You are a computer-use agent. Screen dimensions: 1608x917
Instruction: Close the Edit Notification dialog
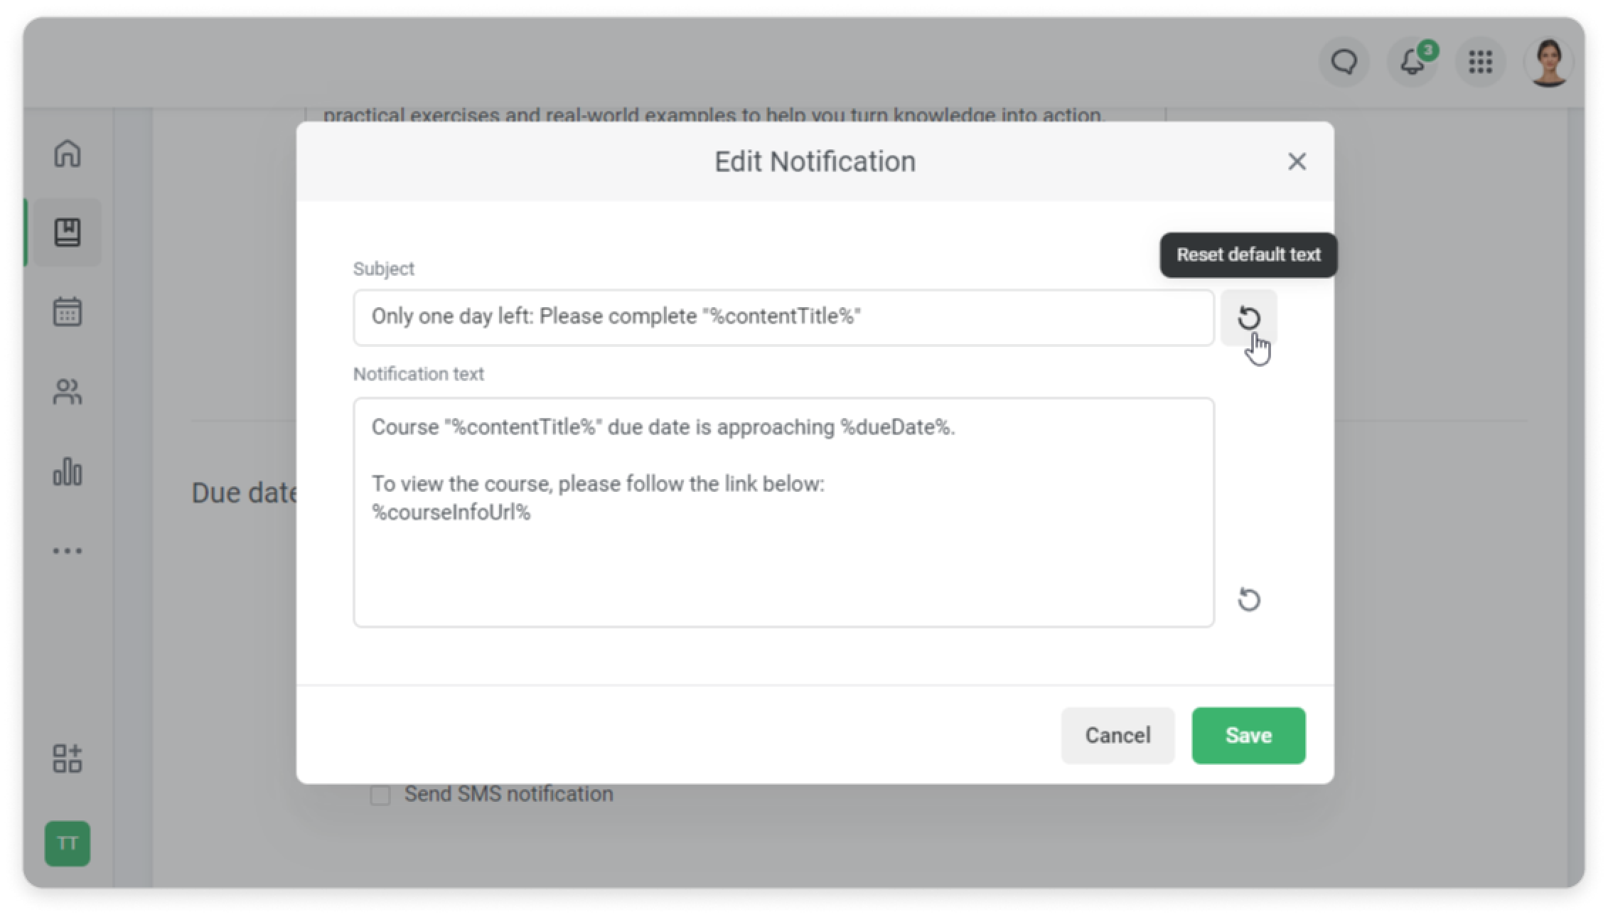(x=1297, y=161)
